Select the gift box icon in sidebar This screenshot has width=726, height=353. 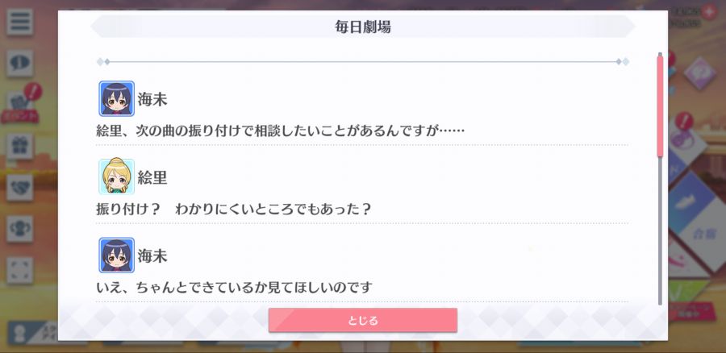tap(19, 146)
